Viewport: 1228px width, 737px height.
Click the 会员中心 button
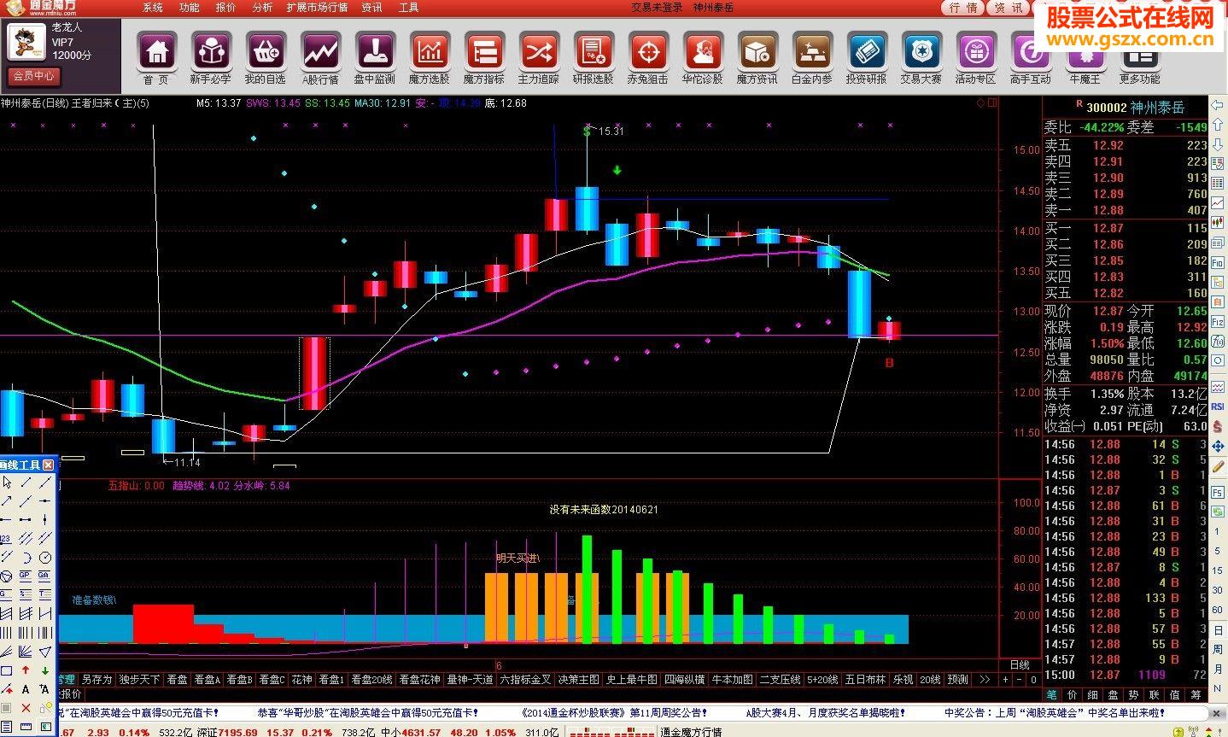[x=33, y=76]
